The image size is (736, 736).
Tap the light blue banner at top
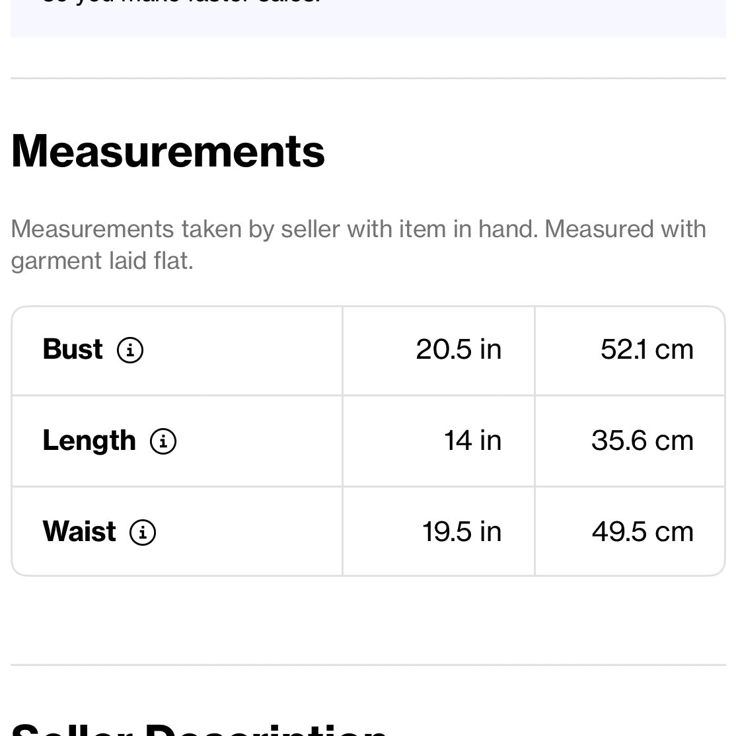368,18
